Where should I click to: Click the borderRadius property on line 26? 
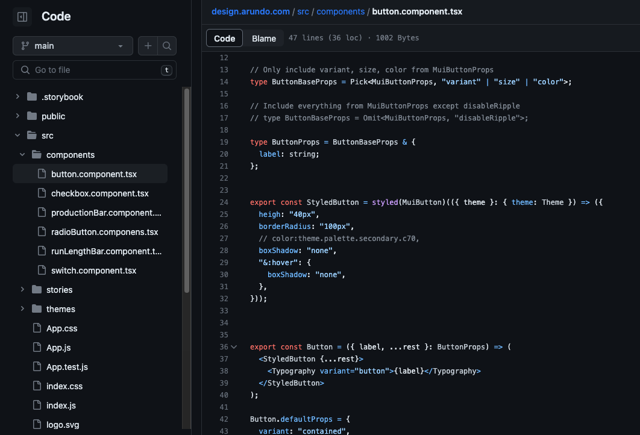284,227
